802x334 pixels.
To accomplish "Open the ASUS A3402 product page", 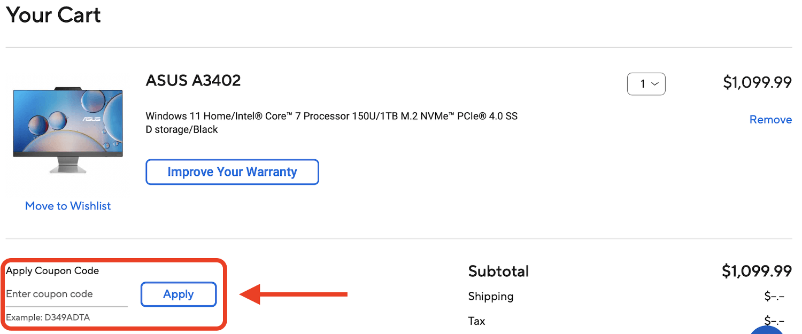I will coord(193,80).
